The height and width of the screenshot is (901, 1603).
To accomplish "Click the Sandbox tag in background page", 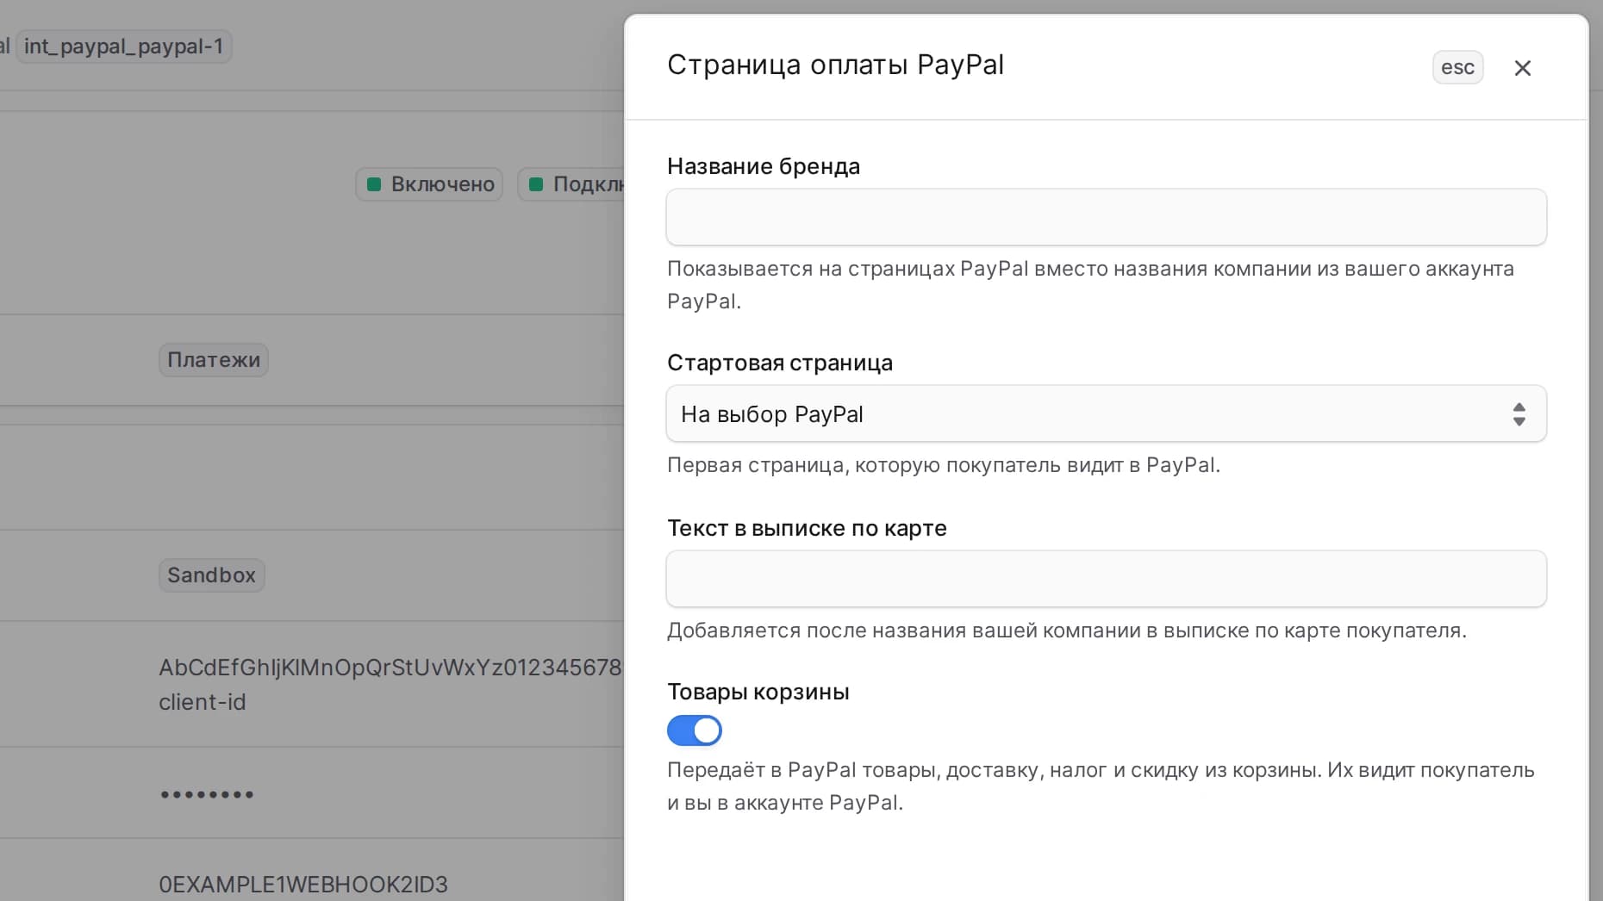I will [x=211, y=575].
